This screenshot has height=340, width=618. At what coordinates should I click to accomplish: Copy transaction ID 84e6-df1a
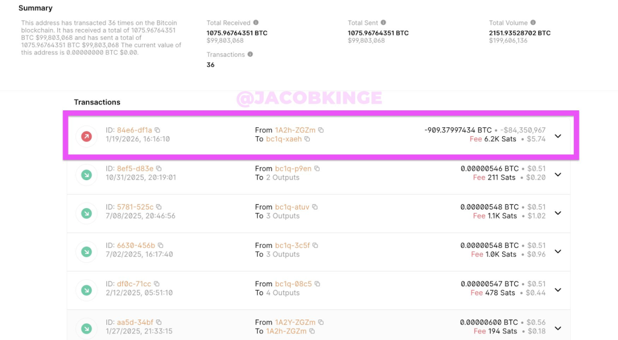click(158, 130)
